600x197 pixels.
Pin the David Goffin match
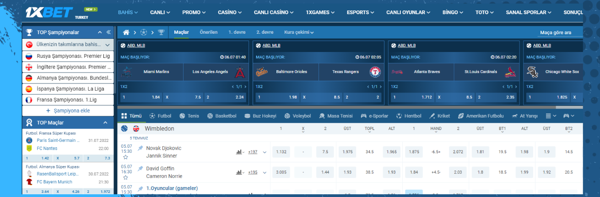pos(141,169)
